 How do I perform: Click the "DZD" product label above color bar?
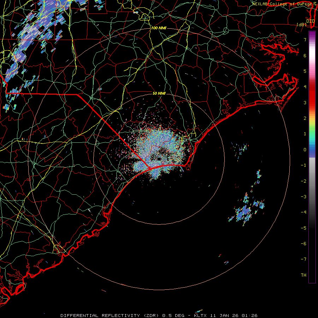pyautogui.click(x=311, y=21)
